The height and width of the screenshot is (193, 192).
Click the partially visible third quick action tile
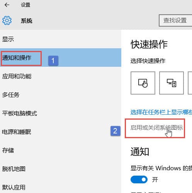coord(190,83)
